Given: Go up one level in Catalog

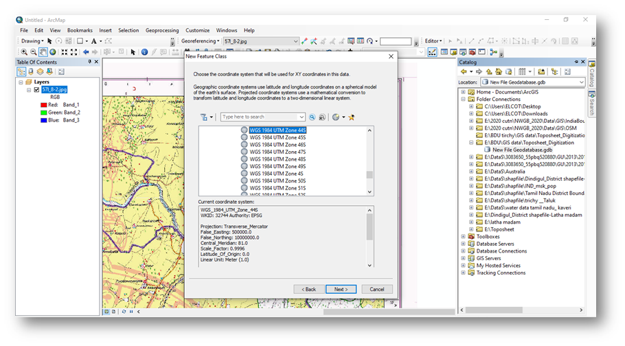Looking at the screenshot, I should [x=489, y=72].
